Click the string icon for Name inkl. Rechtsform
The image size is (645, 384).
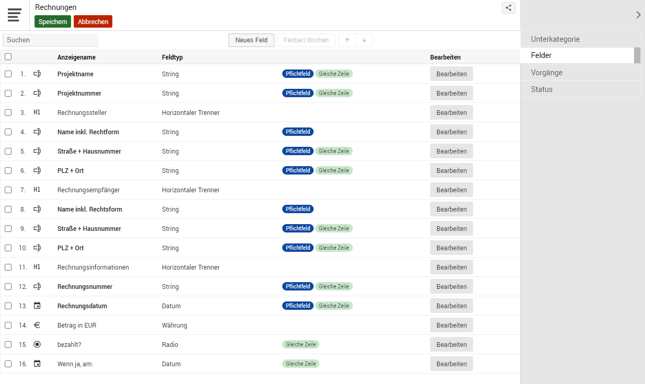37,209
